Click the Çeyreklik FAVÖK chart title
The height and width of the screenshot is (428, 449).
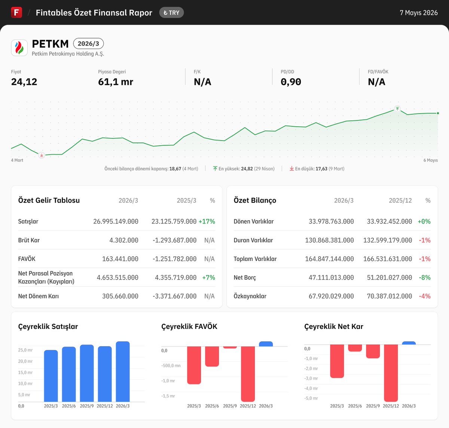[189, 327]
